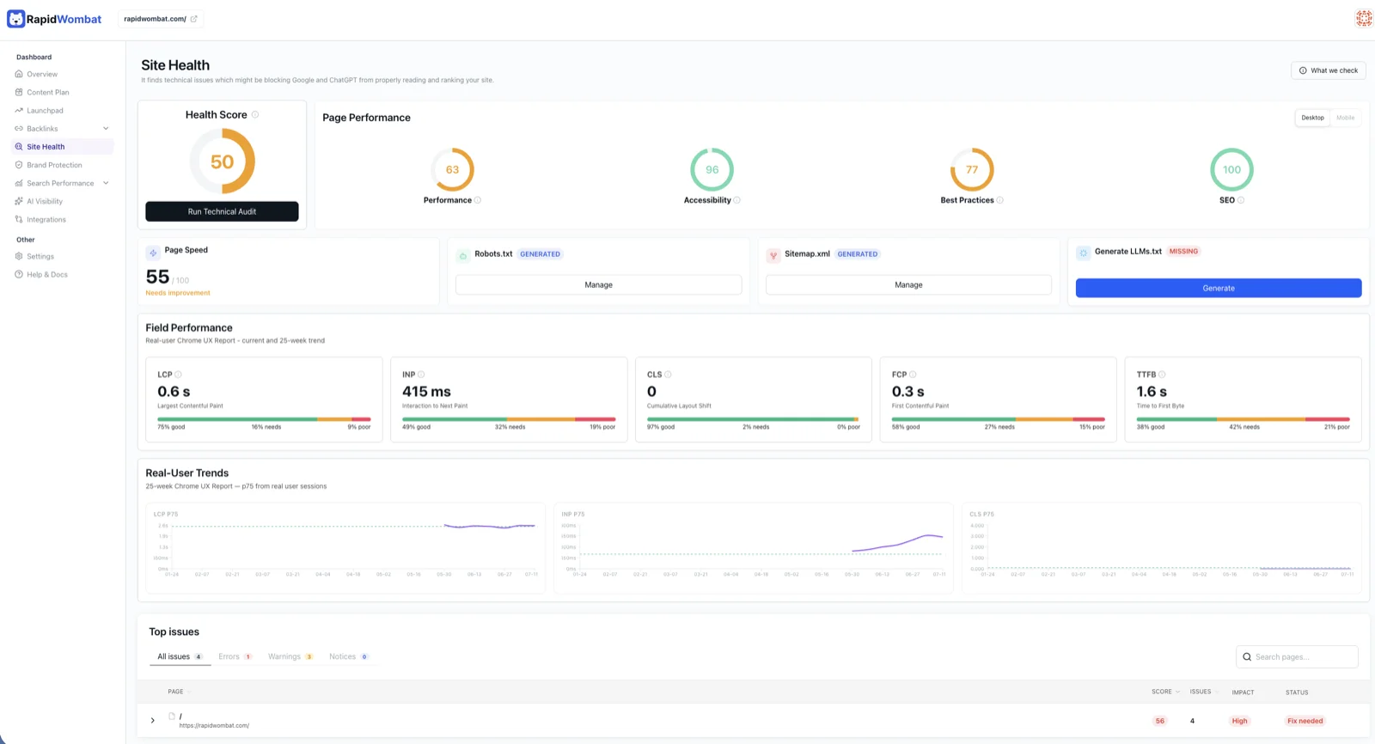Image resolution: width=1375 pixels, height=744 pixels.
Task: Click Manage button for Sitemap.xml
Action: pyautogui.click(x=908, y=284)
